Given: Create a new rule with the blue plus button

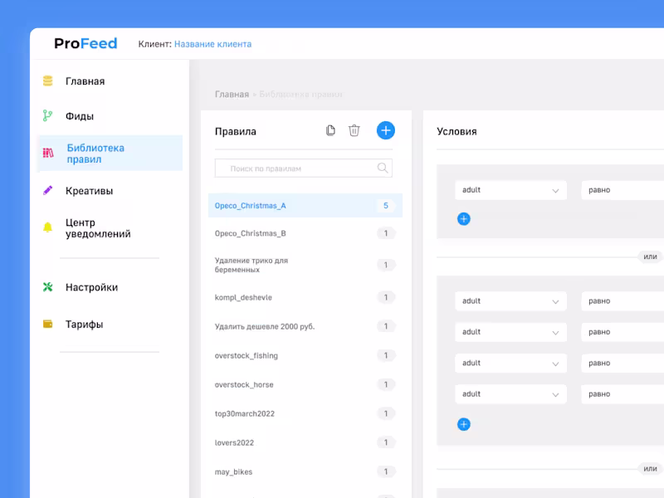Looking at the screenshot, I should (385, 130).
